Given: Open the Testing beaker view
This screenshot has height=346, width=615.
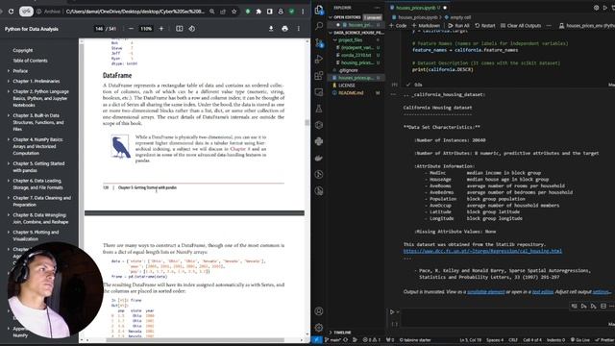Looking at the screenshot, I should click(x=319, y=109).
